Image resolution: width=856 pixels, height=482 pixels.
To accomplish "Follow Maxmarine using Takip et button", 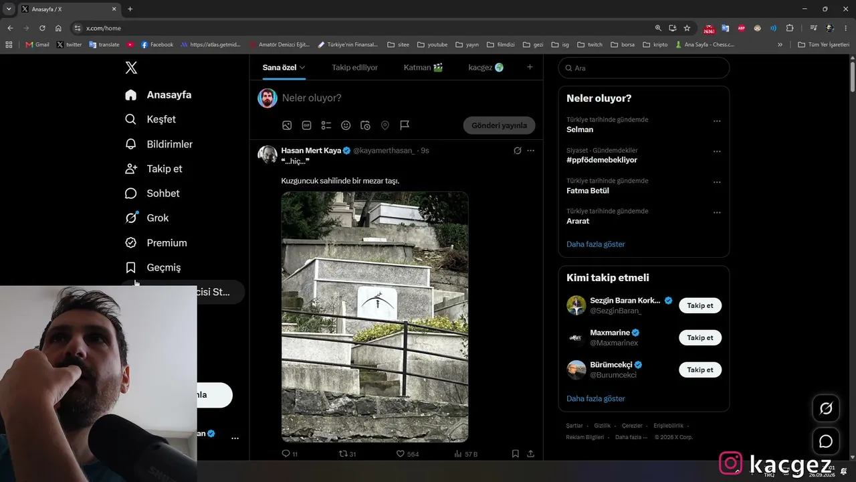I will (x=700, y=337).
